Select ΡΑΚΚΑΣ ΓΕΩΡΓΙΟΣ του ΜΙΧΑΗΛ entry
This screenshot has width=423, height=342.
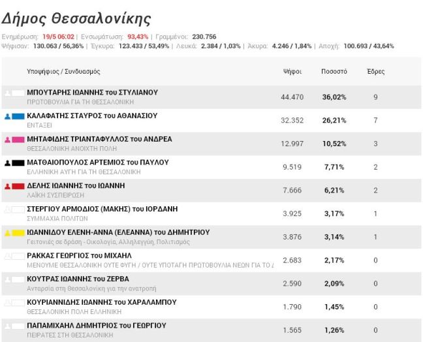click(79, 255)
